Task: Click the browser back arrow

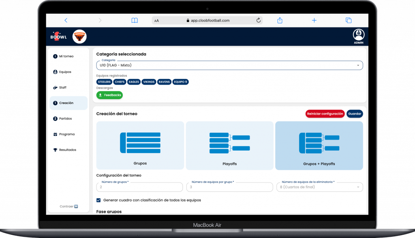Action: click(66, 21)
